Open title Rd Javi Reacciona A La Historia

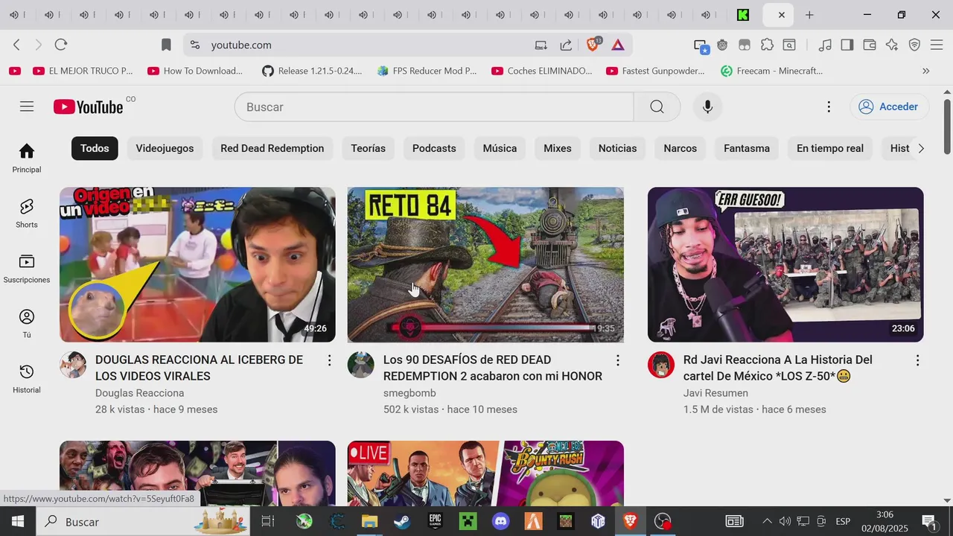click(x=777, y=368)
